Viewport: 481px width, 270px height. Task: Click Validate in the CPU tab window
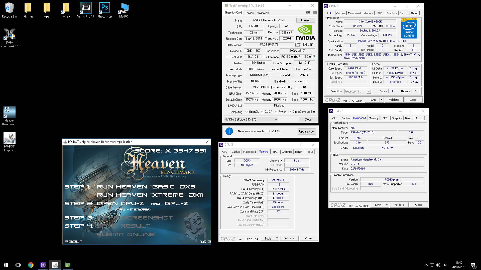(x=394, y=100)
